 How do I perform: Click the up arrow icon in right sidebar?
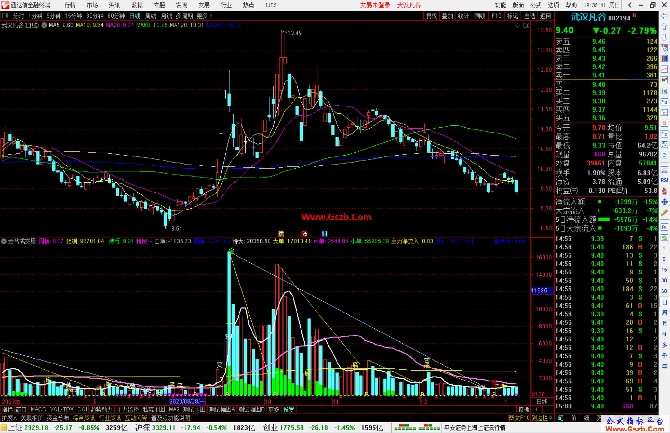pos(664,27)
